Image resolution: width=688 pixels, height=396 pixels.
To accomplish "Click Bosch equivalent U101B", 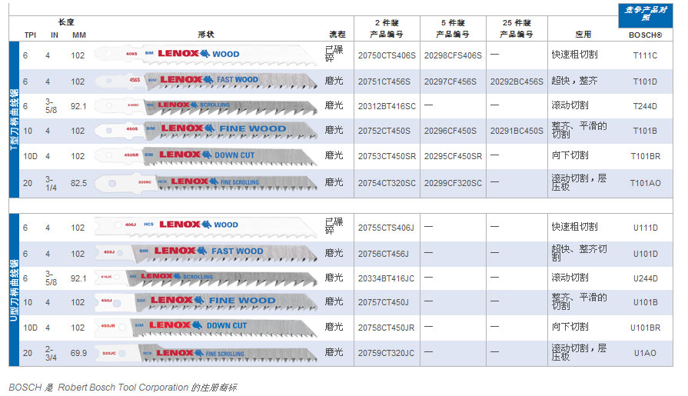I will (645, 302).
